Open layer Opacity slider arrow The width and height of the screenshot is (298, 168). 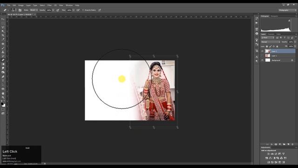pyautogui.click(x=295, y=42)
